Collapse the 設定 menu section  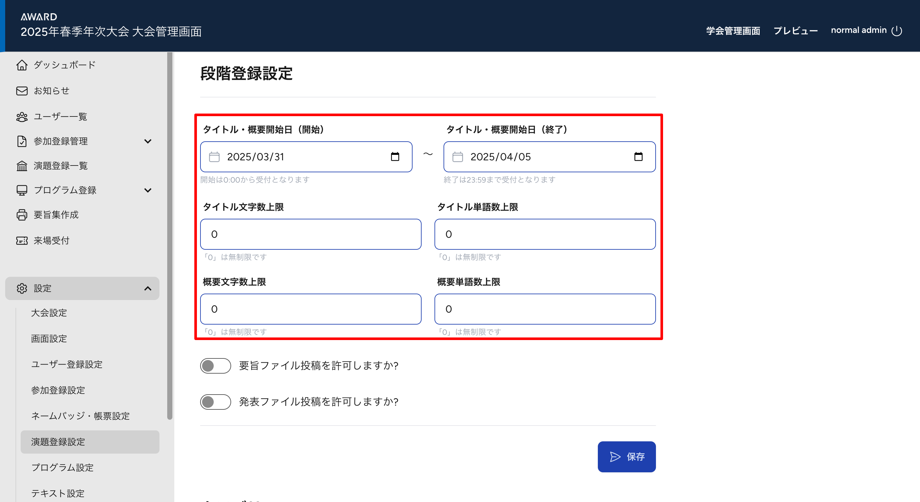[148, 288]
